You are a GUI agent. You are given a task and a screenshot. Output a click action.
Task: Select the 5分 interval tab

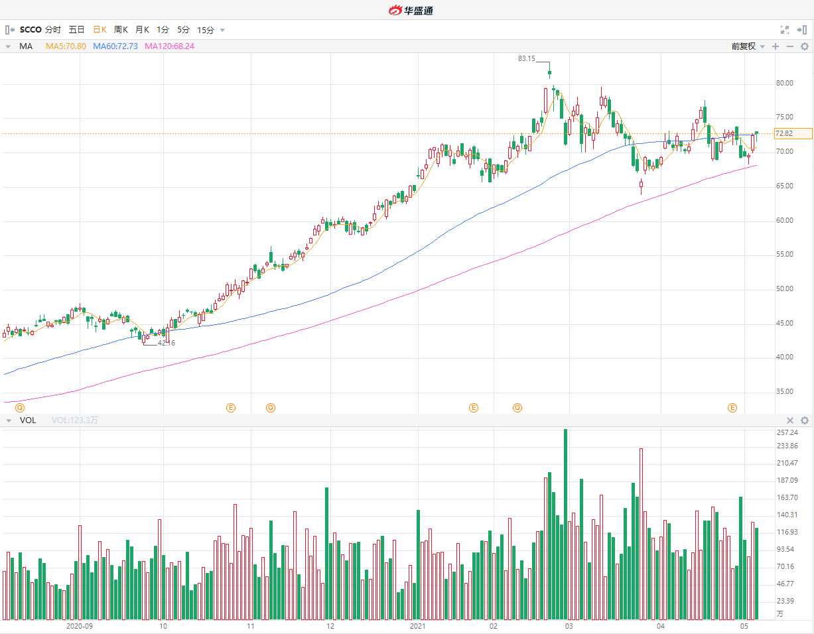click(183, 30)
